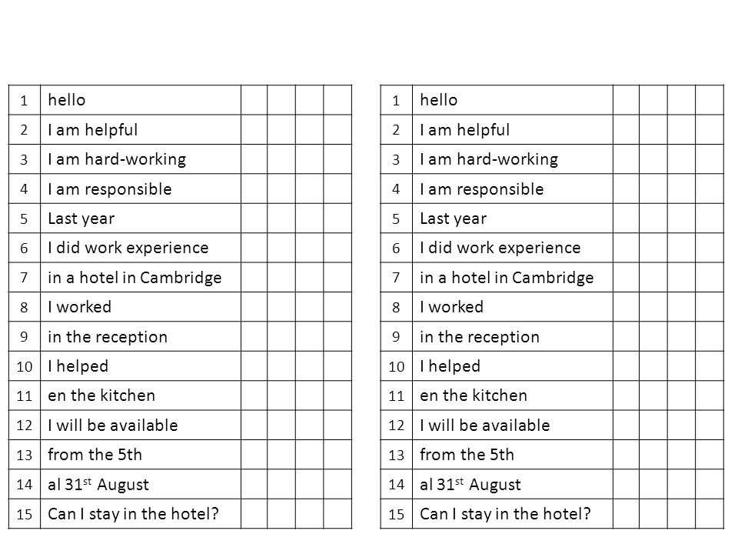The height and width of the screenshot is (554, 738).
Task: Select 'I am helpful' in right table
Action: pyautogui.click(x=513, y=129)
